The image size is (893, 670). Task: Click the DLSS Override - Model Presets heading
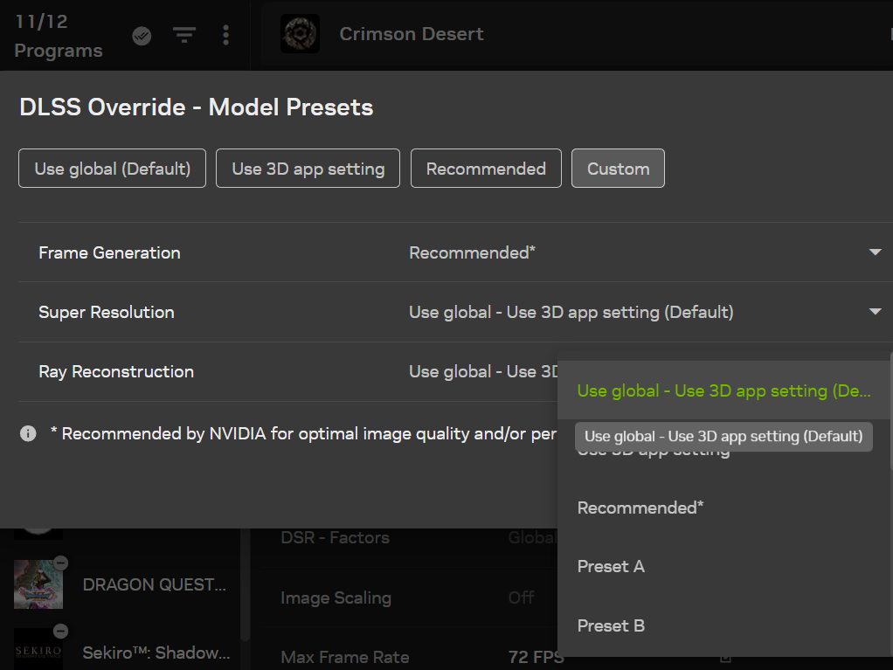click(197, 107)
